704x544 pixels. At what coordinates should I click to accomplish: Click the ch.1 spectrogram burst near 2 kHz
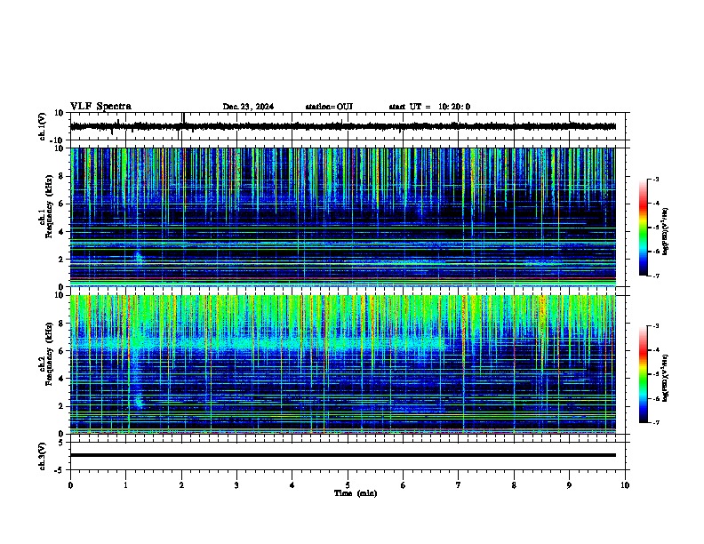139,258
